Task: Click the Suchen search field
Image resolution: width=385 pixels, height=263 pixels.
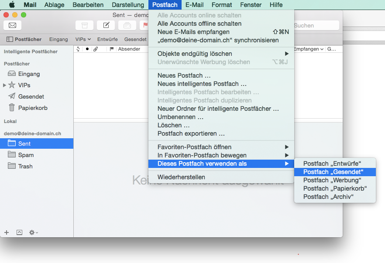Action: (x=315, y=26)
